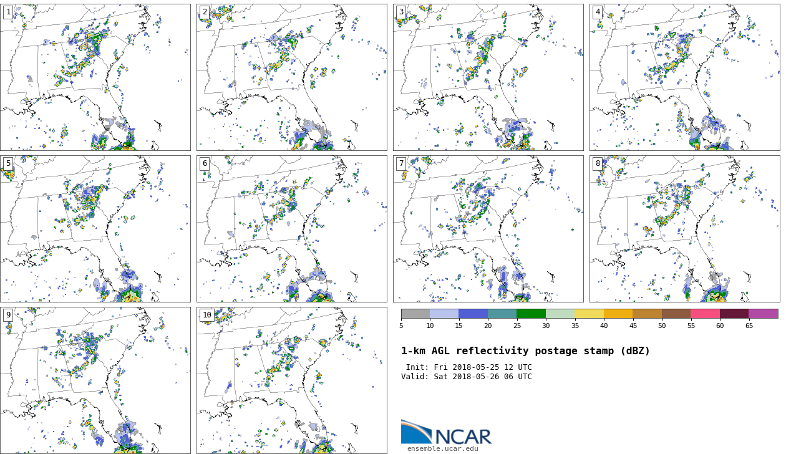Choose the member 5 postage stamp
Viewport: 786px width, 454px height.
95,229
